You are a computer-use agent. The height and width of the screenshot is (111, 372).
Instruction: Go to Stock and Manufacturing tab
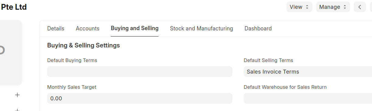(x=201, y=29)
